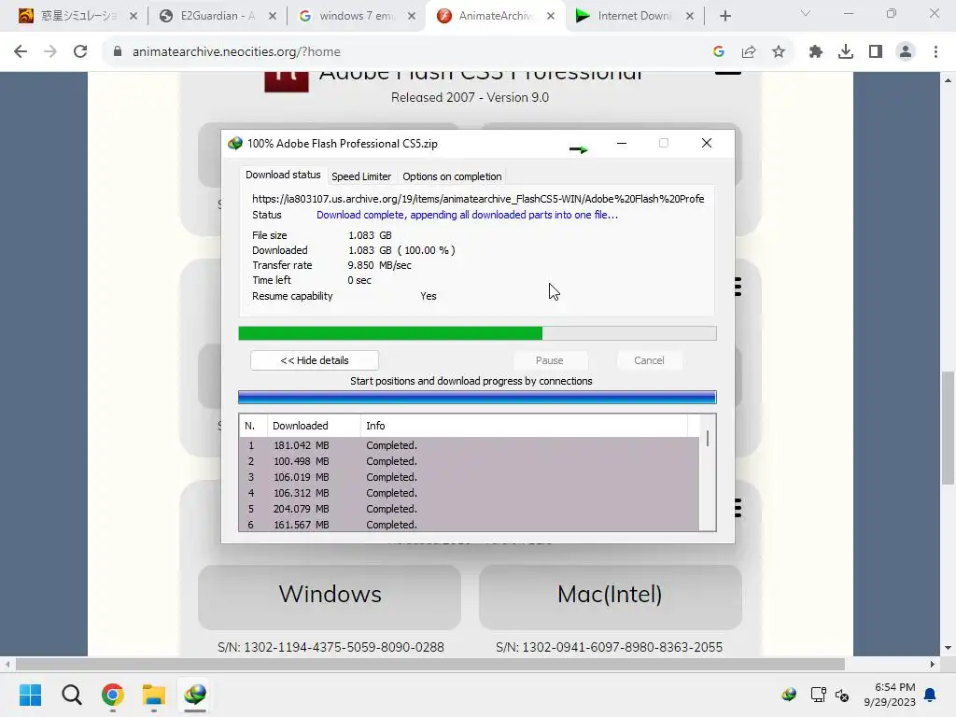Go forward using the browser forward arrow
The width and height of the screenshot is (956, 717).
click(x=50, y=52)
